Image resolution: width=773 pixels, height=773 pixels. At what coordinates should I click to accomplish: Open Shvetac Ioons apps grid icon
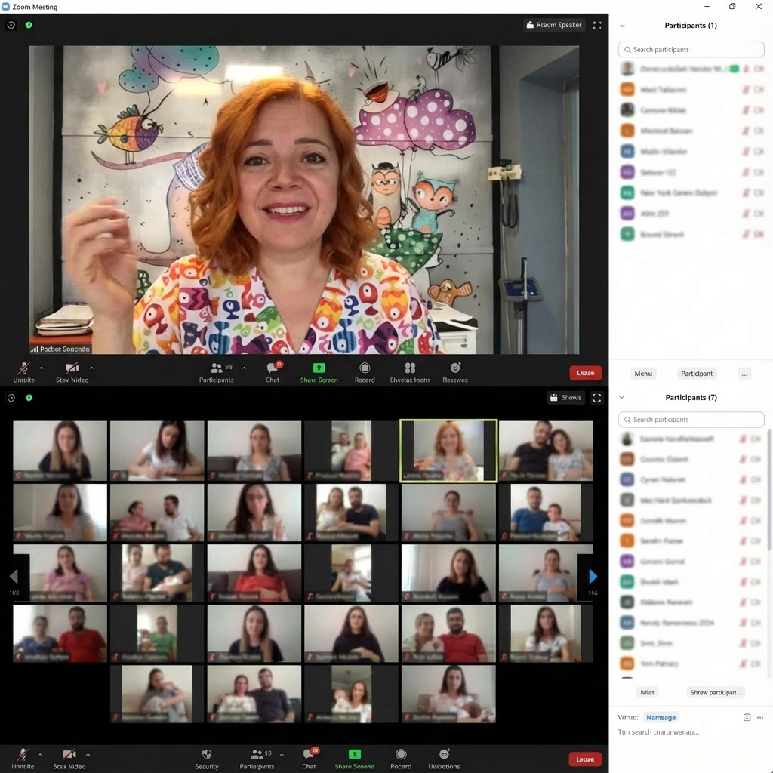point(410,368)
